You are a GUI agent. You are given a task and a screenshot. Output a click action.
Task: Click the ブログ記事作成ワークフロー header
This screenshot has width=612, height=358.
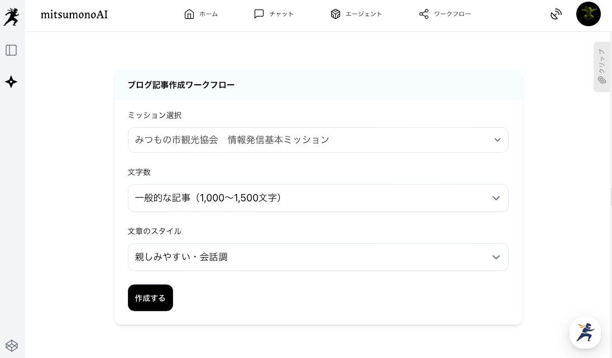pos(181,85)
